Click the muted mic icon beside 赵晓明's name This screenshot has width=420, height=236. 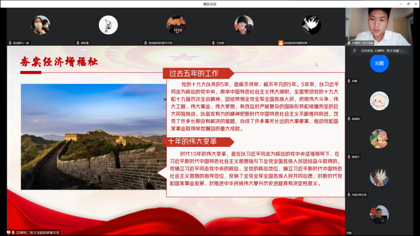(x=349, y=119)
